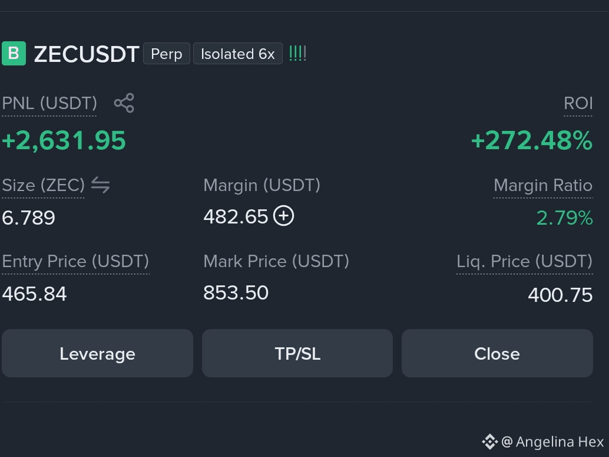This screenshot has width=609, height=457.
Task: Open the Leverage adjustment button
Action: click(98, 353)
